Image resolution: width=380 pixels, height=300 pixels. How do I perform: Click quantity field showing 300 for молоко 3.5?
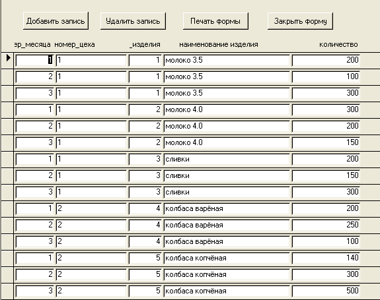326,93
